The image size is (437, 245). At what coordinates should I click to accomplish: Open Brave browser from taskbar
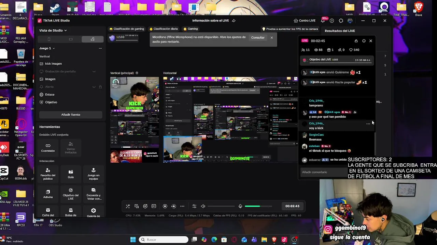(x=274, y=240)
